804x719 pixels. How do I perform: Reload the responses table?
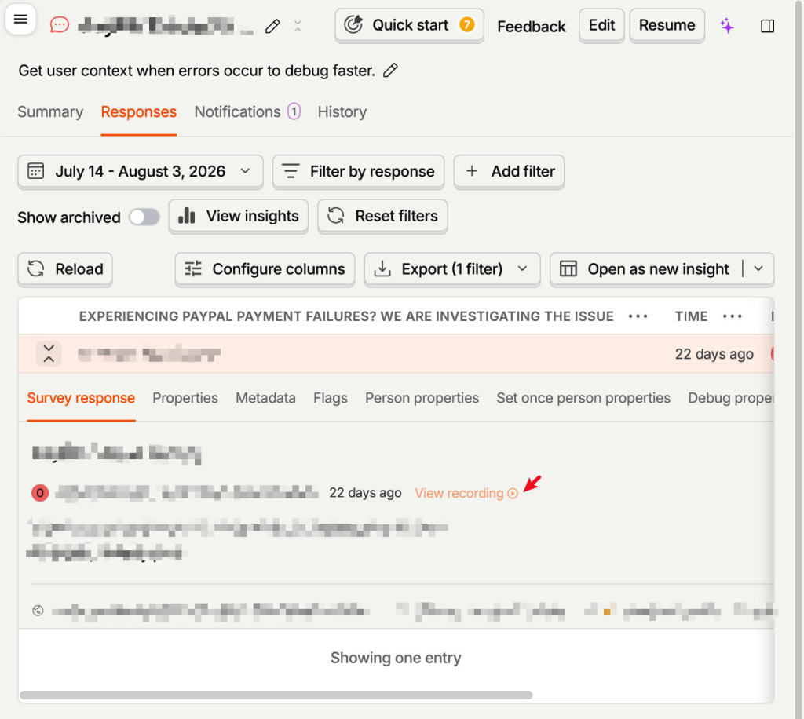tap(65, 269)
